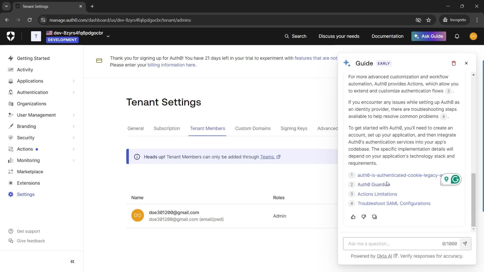View site information in address bar

point(43,20)
